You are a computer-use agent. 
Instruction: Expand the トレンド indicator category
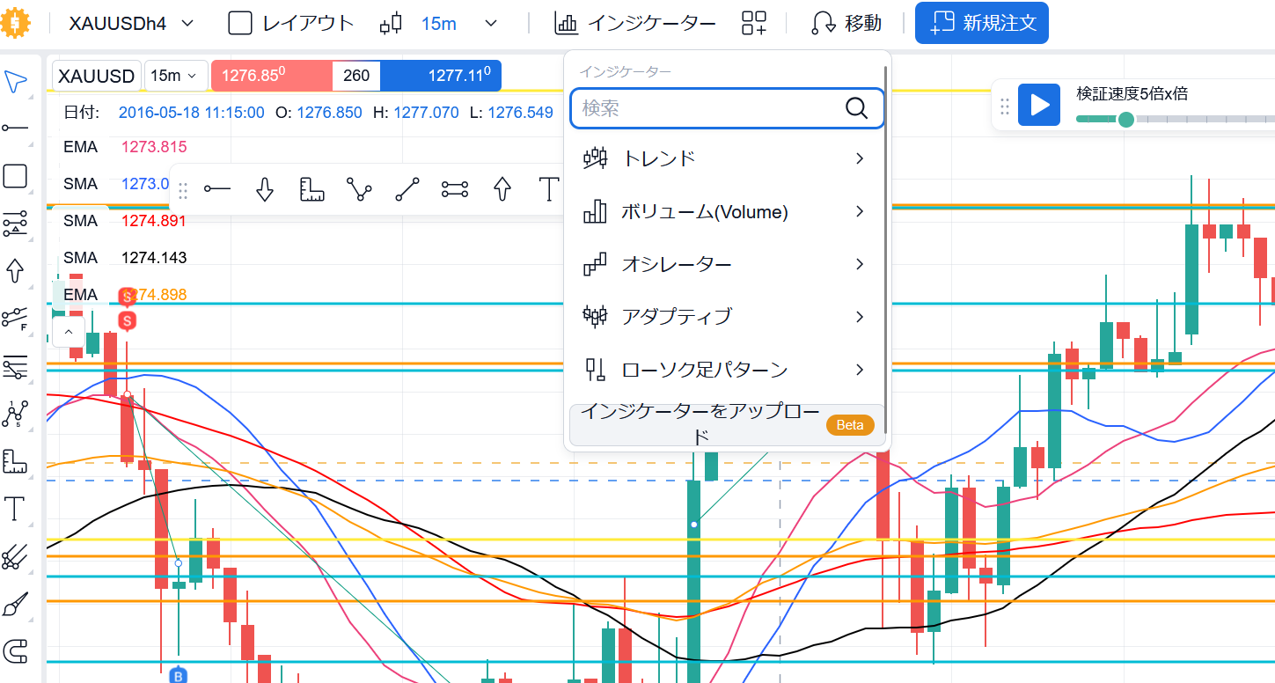723,158
